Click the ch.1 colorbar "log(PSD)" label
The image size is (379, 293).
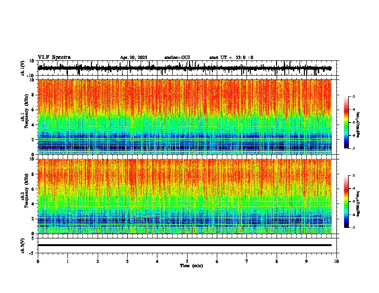[358, 125]
